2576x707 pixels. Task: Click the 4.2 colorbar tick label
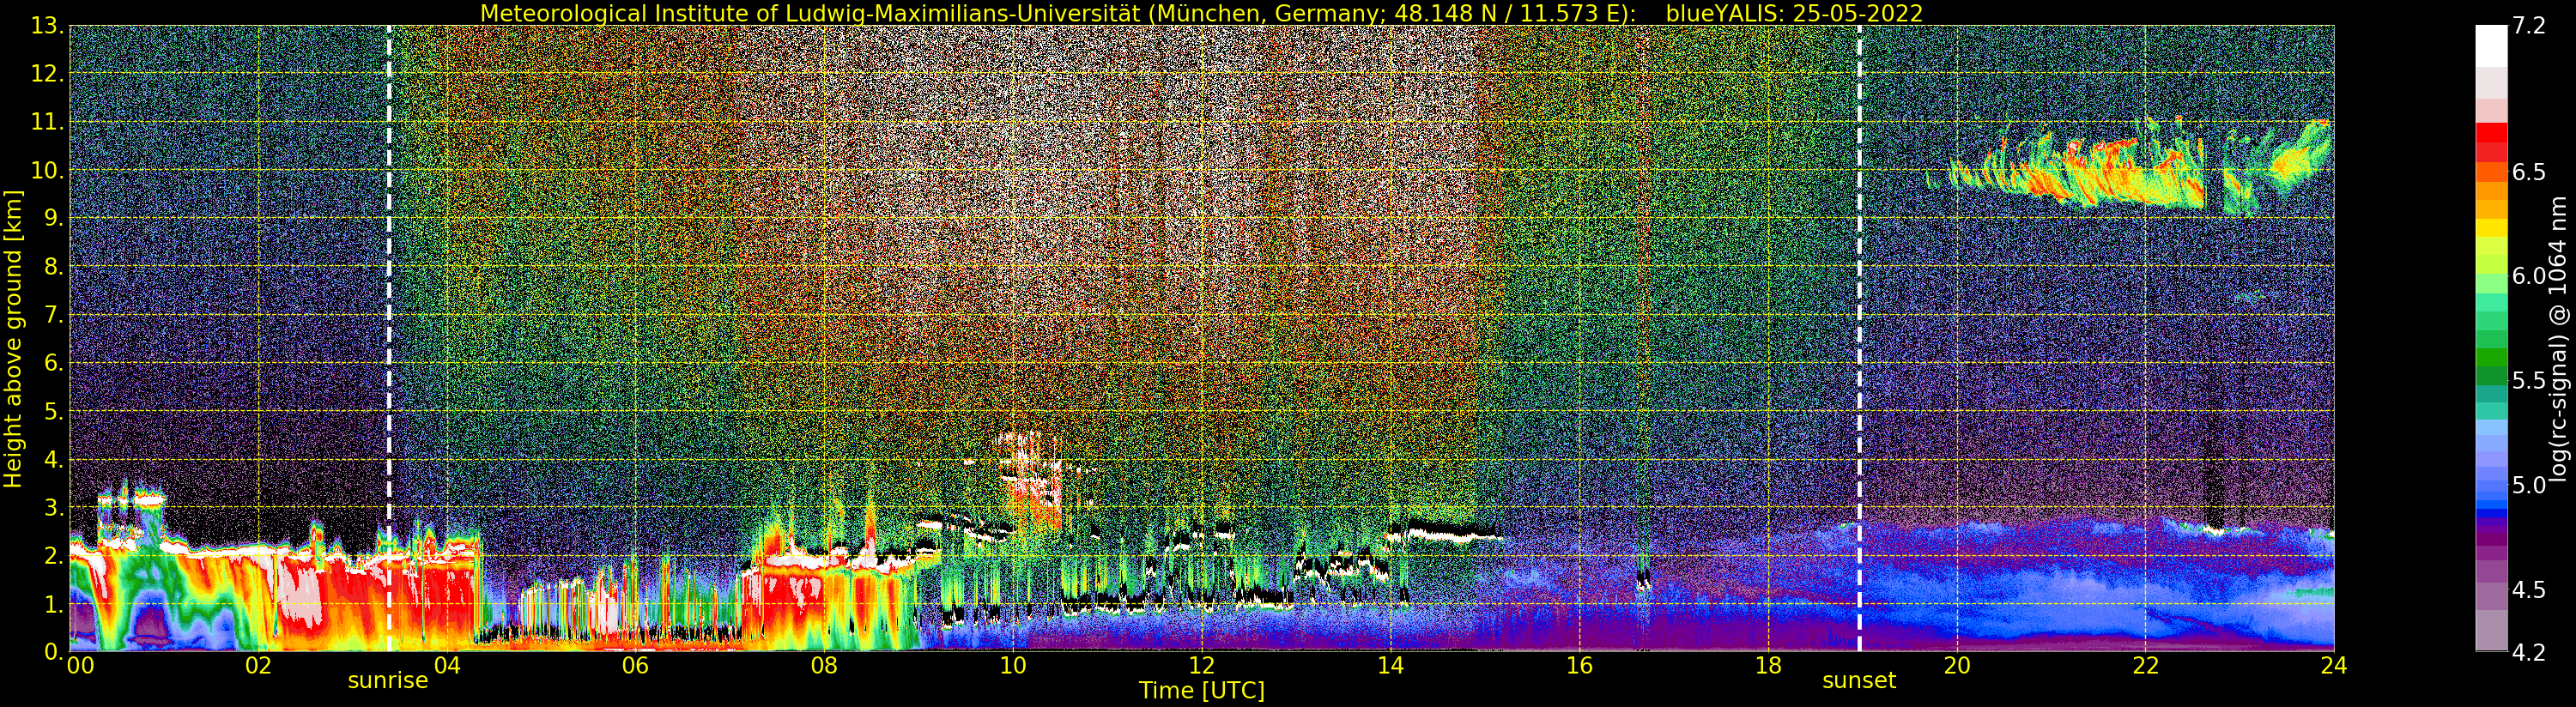[x=2529, y=653]
